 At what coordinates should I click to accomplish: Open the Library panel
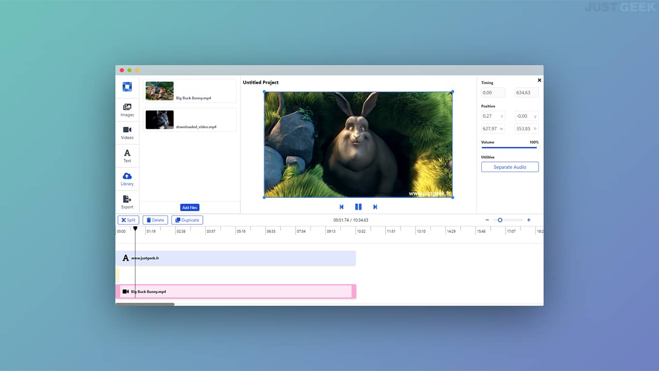click(x=127, y=179)
